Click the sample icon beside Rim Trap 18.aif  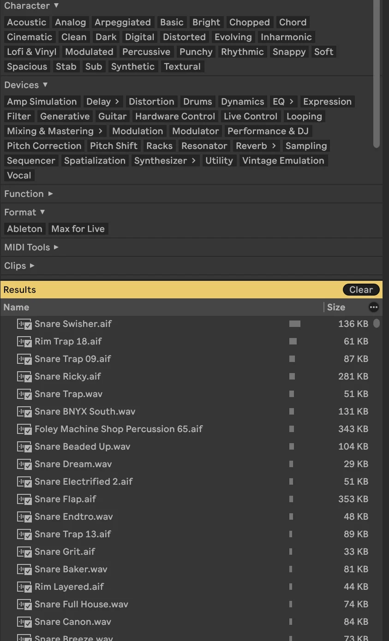(x=24, y=341)
